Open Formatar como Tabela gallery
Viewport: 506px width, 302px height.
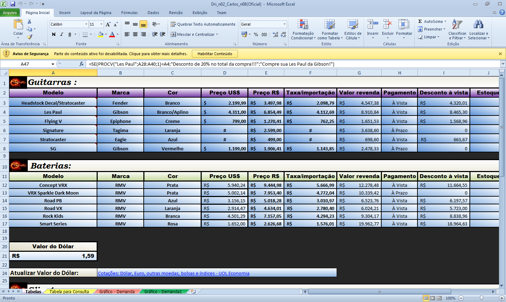tap(330, 29)
